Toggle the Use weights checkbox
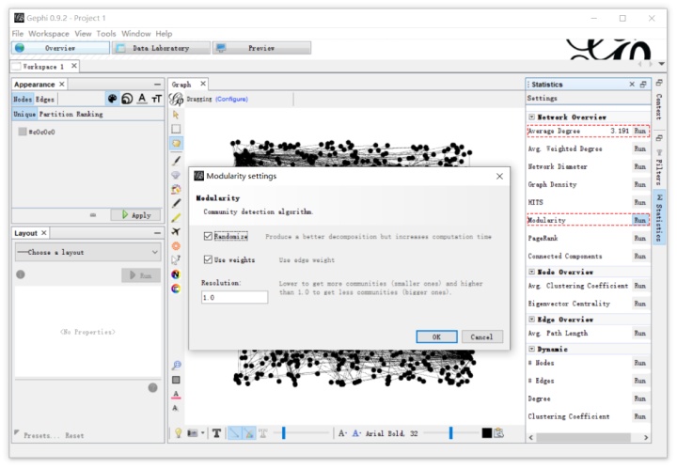 pyautogui.click(x=208, y=259)
